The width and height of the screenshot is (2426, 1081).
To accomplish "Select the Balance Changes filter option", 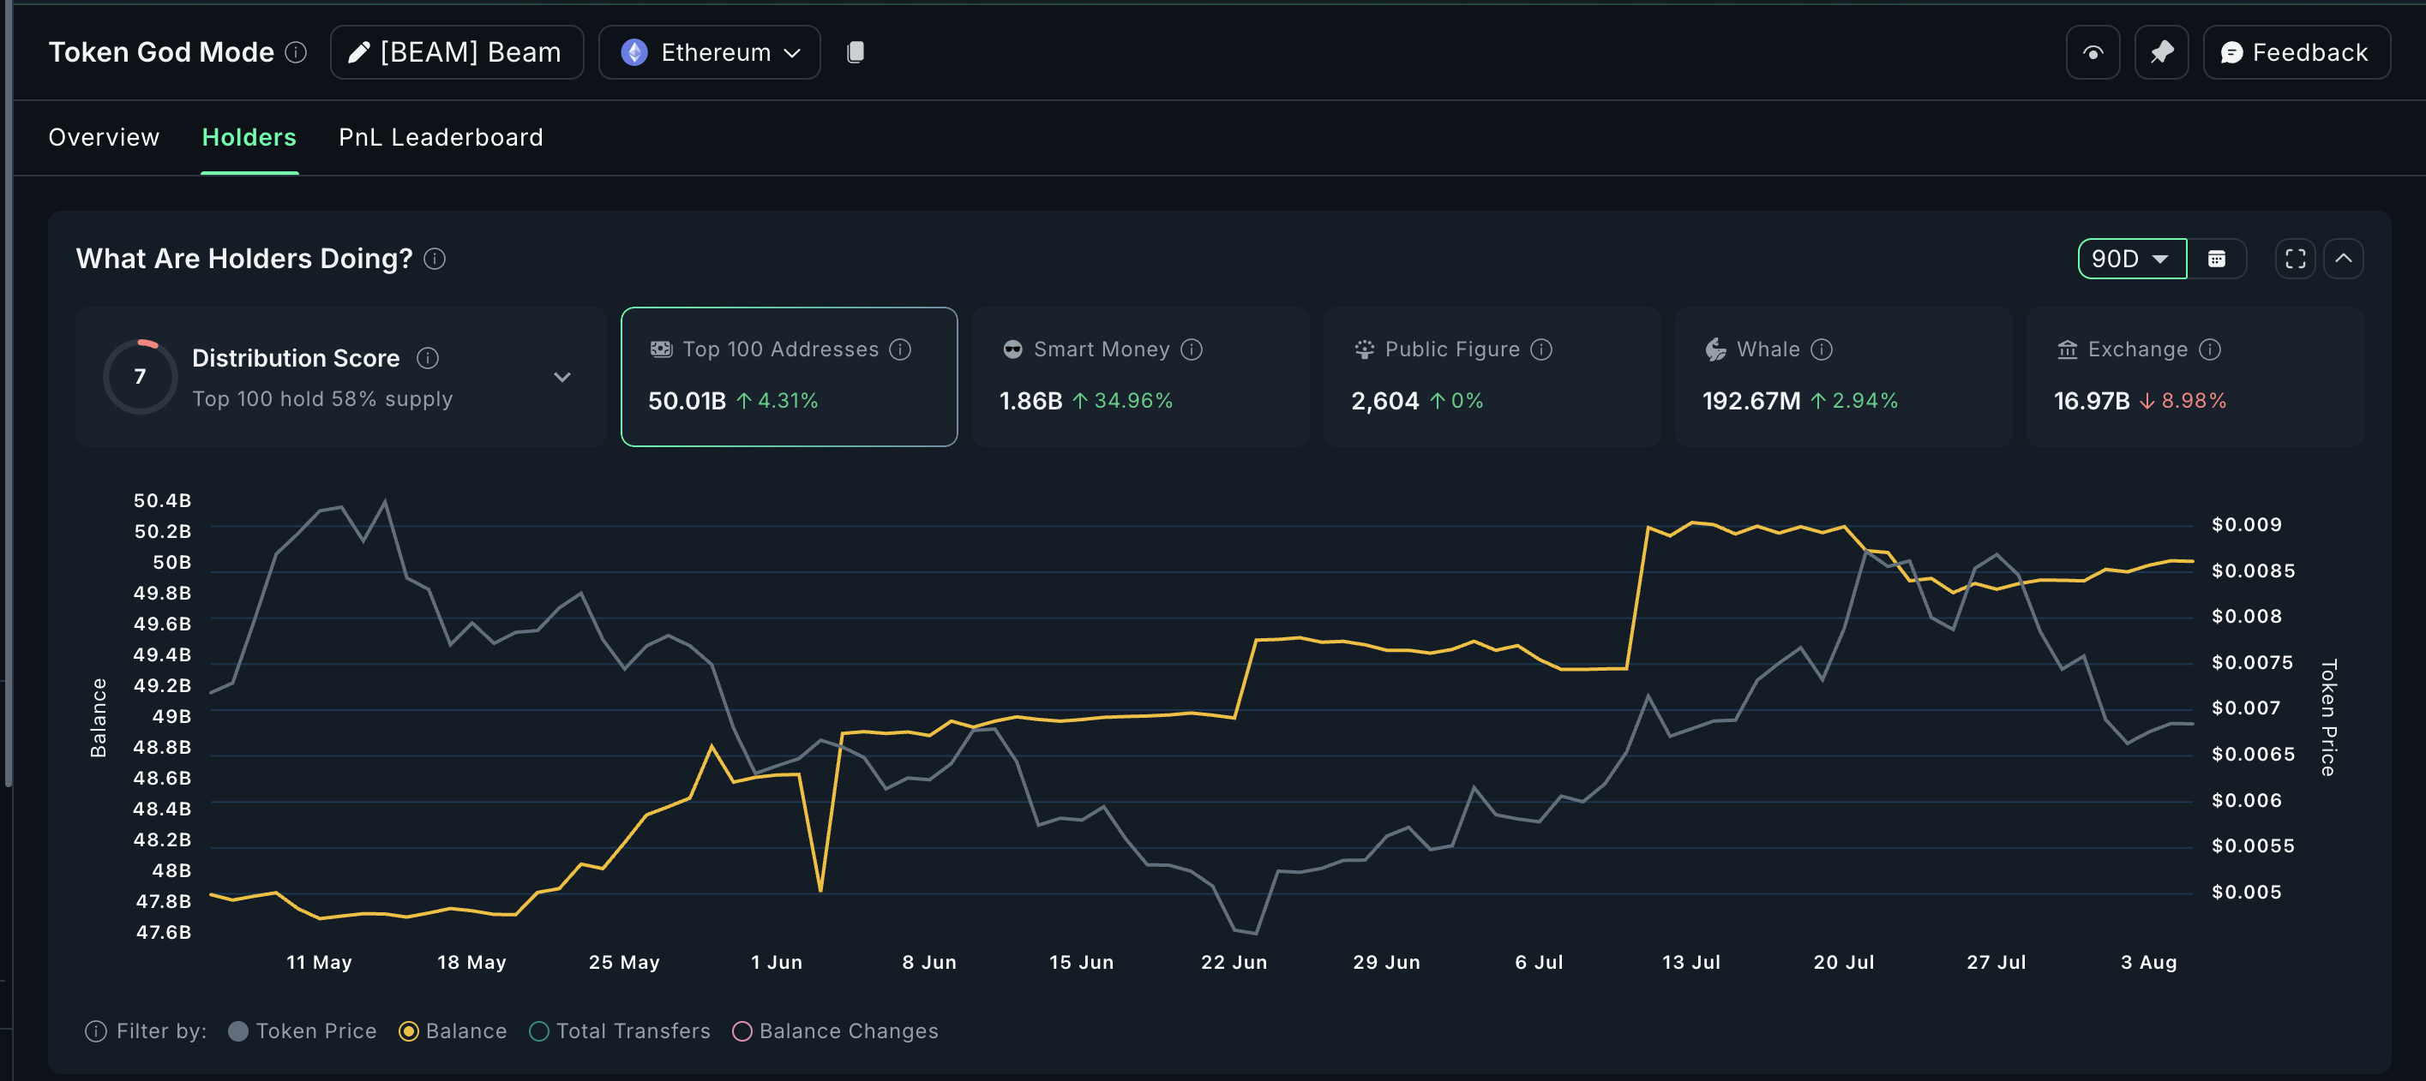I will [x=742, y=1031].
